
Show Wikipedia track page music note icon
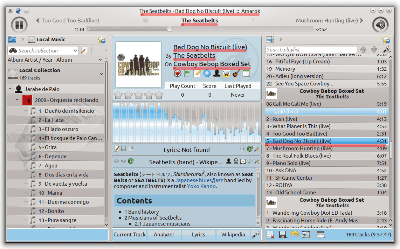coord(250,161)
